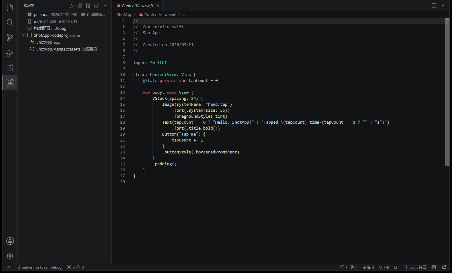Open the 构建配置: Debug setting
Screen dimensions: 452x273
tap(64, 28)
